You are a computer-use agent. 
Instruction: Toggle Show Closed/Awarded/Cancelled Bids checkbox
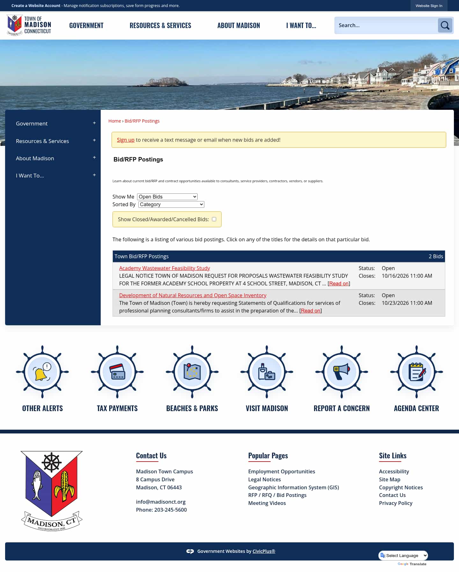(x=214, y=219)
